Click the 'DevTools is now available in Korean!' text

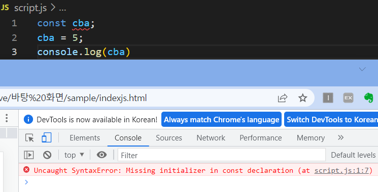click(97, 120)
